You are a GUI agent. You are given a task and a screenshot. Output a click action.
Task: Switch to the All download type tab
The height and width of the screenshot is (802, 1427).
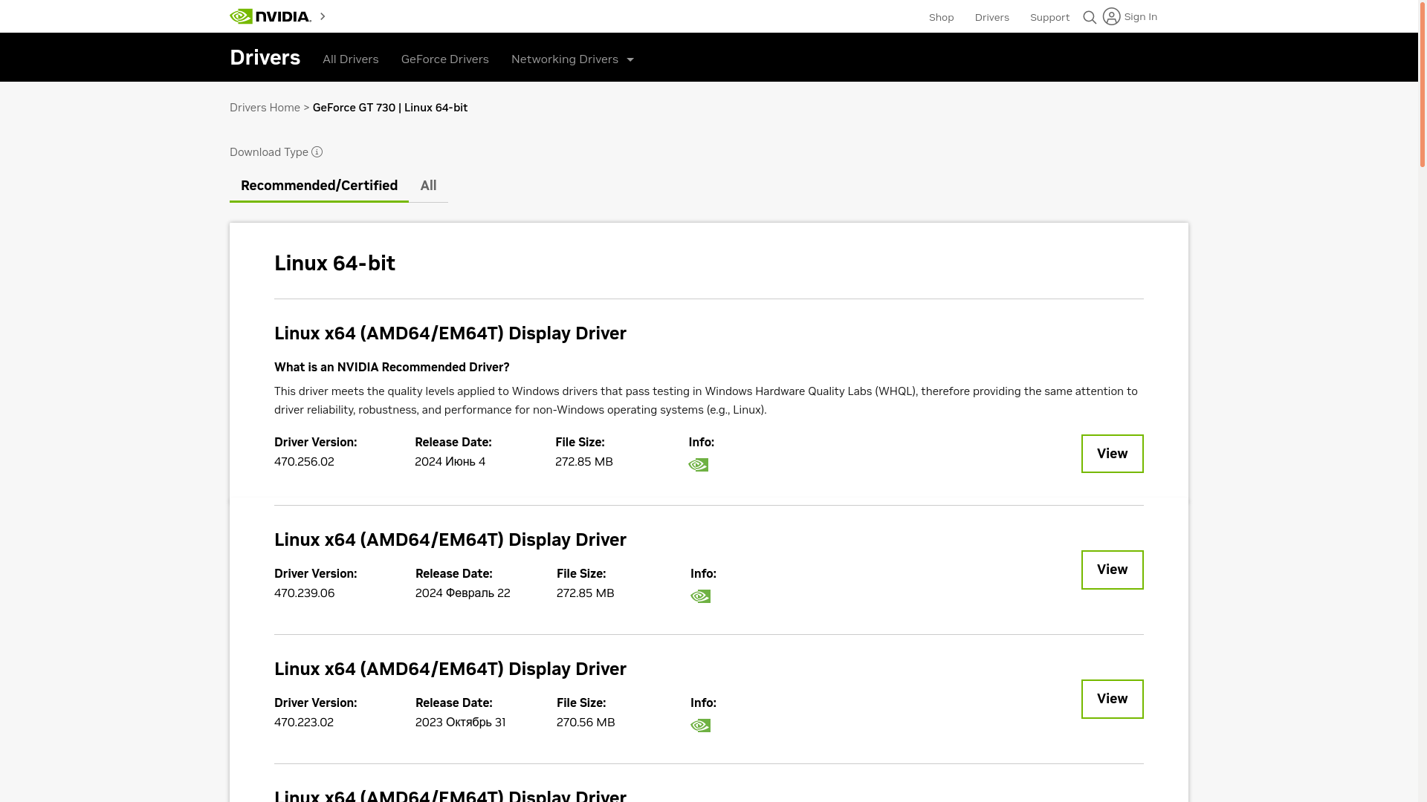pyautogui.click(x=428, y=186)
